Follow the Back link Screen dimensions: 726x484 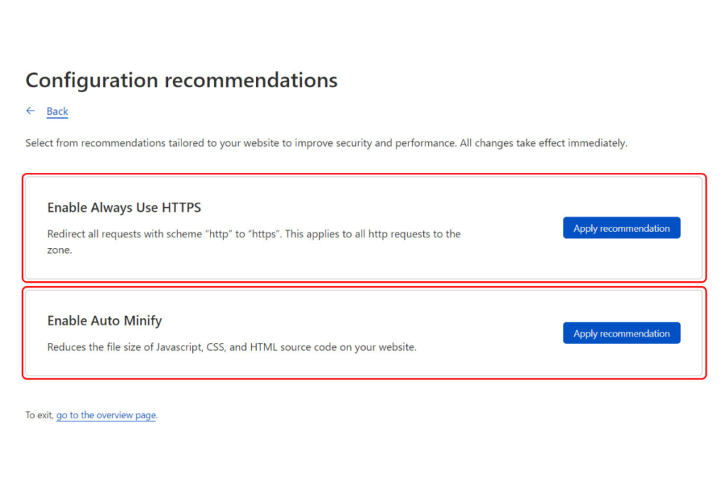[57, 111]
